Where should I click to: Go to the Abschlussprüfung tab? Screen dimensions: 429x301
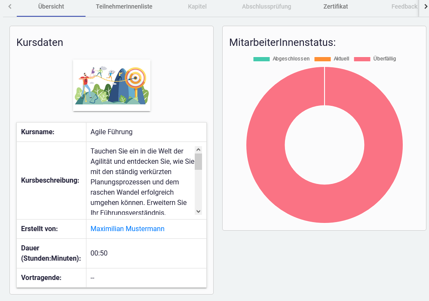coord(267,7)
